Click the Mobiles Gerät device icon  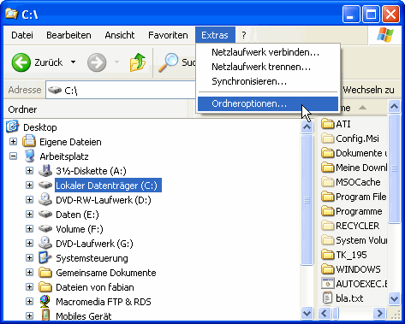point(45,315)
